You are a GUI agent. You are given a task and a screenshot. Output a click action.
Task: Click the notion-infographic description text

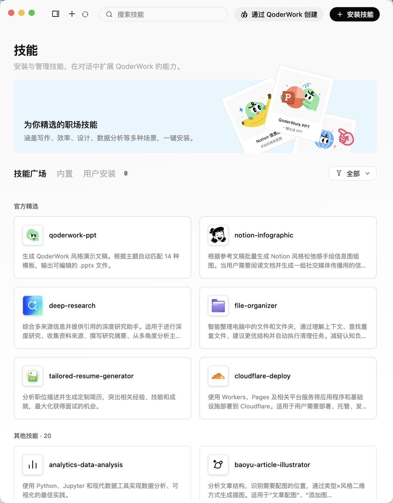tap(287, 261)
